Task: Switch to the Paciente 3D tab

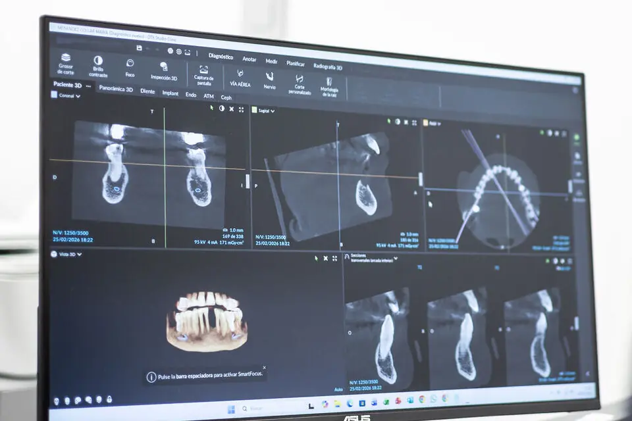Action: [67, 85]
